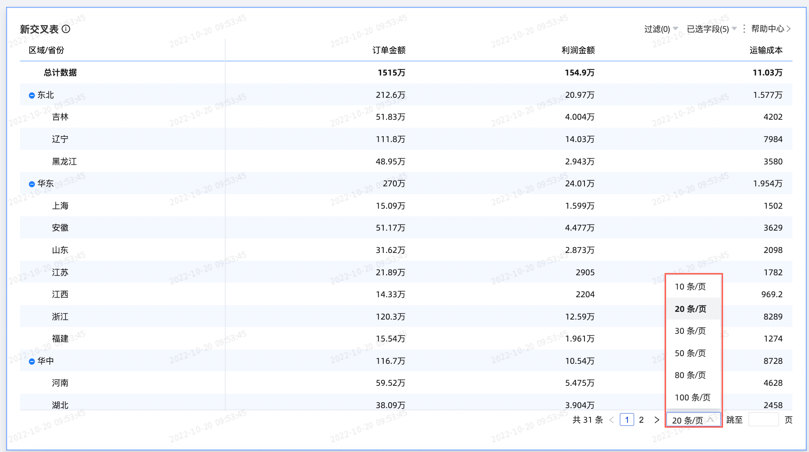The image size is (809, 452).
Task: Select the 上海 row
Action: click(x=406, y=206)
